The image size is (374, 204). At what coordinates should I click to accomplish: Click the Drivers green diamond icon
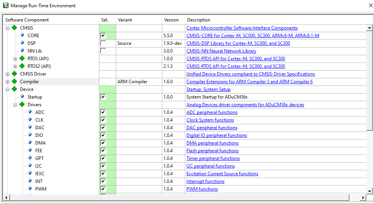coord(22,104)
